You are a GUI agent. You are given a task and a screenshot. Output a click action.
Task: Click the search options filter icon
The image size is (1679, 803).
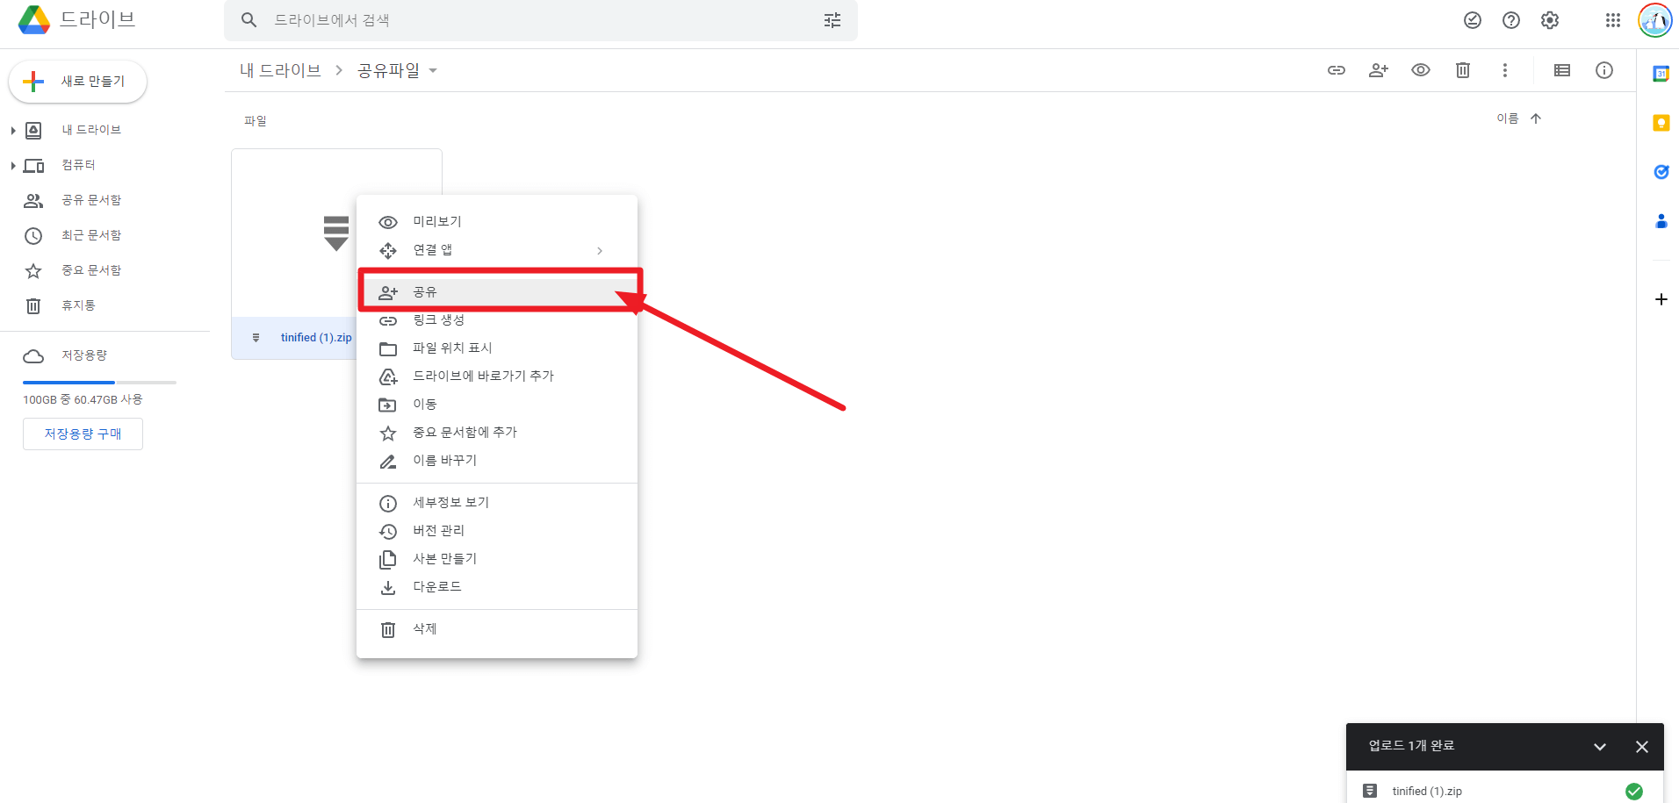(832, 19)
